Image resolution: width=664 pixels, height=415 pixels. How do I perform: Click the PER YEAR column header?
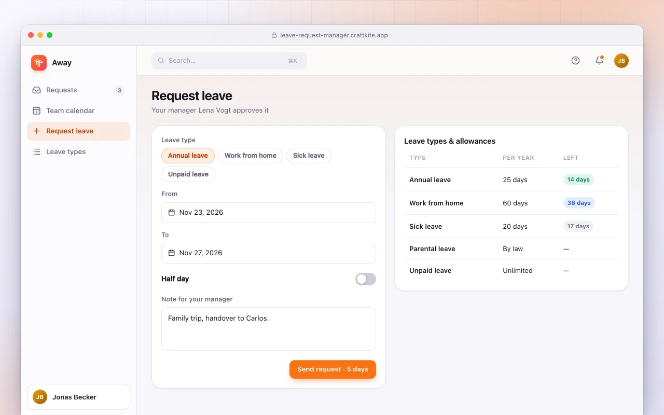[x=518, y=158]
